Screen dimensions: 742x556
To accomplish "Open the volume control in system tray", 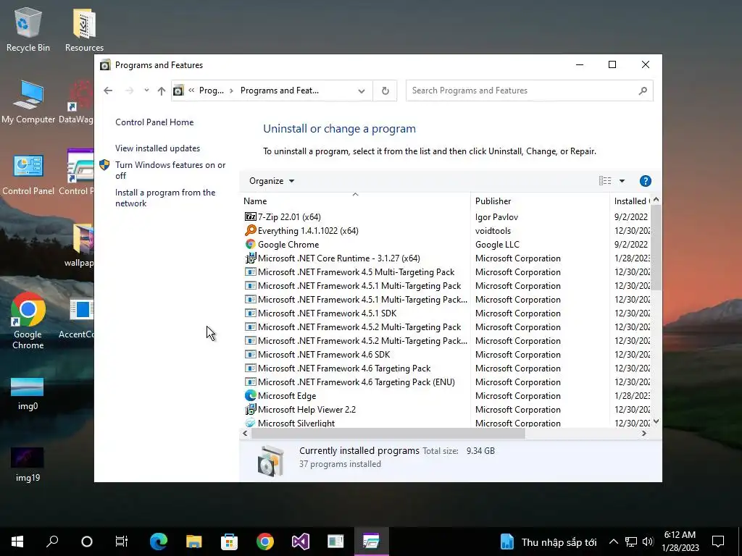I will tap(649, 542).
